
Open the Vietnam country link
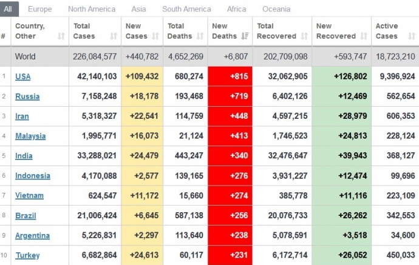29,196
